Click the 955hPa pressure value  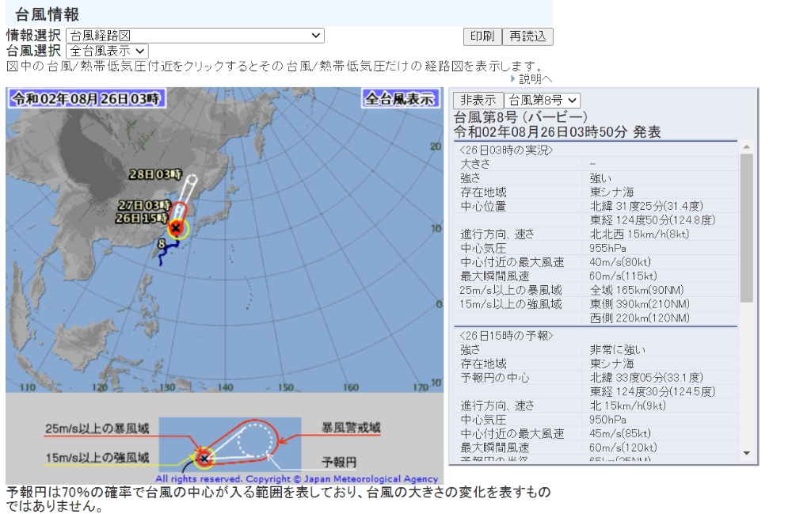607,248
